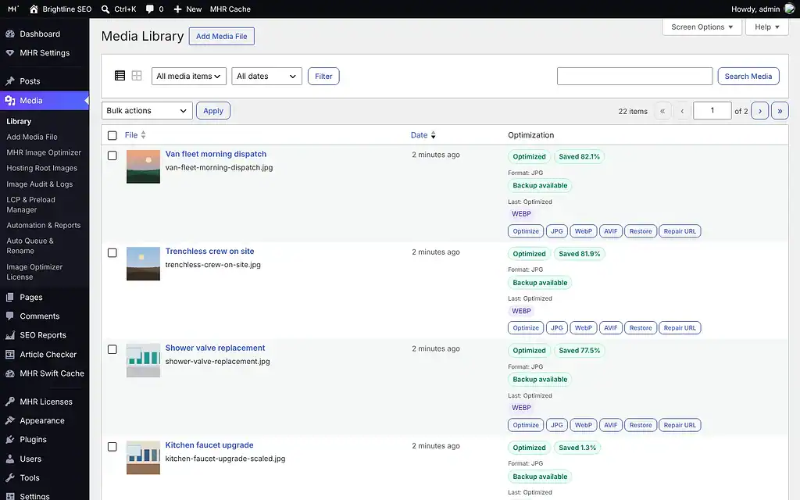Check the select-all checkbox in table header
The image size is (800, 500).
click(112, 135)
